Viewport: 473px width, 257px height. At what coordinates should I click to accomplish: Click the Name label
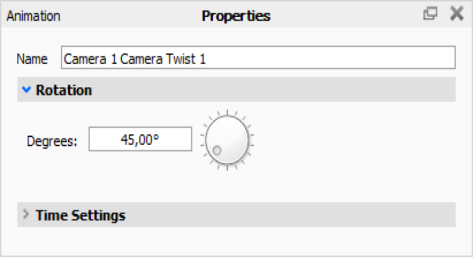pos(32,58)
